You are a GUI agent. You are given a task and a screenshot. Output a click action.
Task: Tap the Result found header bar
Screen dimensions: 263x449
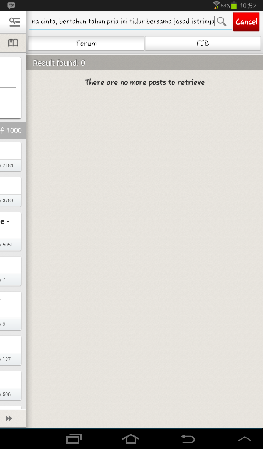coord(145,63)
